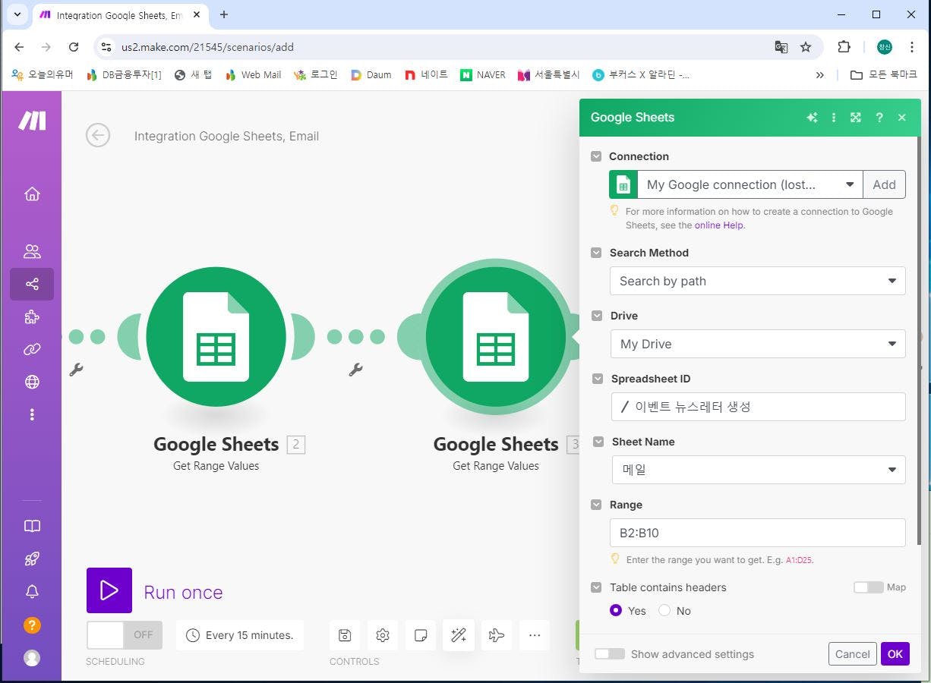The width and height of the screenshot is (931, 683).
Task: Open the orange Help question icon
Action: point(32,625)
